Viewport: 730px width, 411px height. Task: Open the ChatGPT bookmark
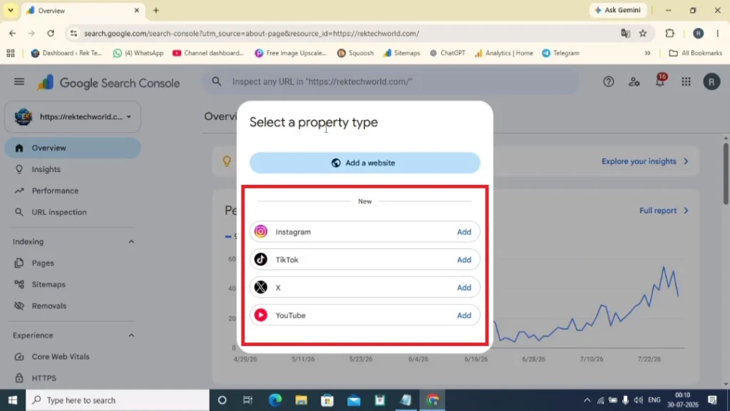pyautogui.click(x=448, y=53)
